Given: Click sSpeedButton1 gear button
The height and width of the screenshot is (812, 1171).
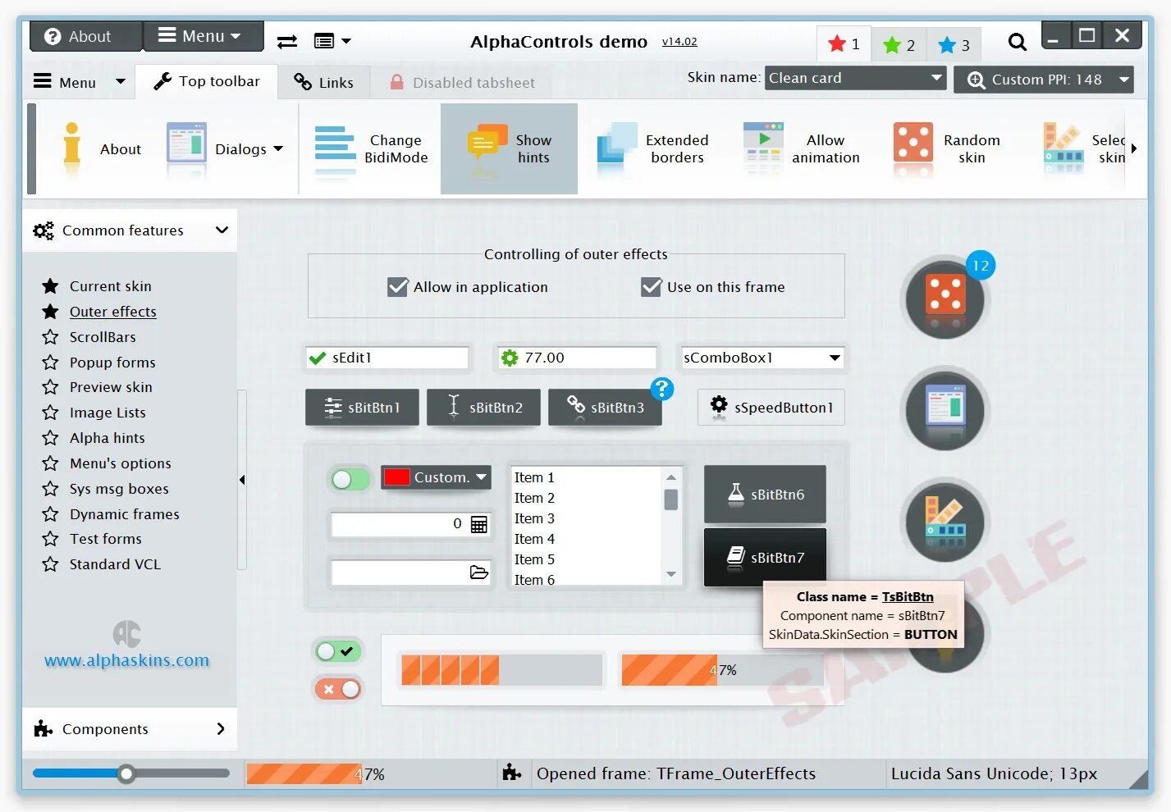Looking at the screenshot, I should pos(771,408).
